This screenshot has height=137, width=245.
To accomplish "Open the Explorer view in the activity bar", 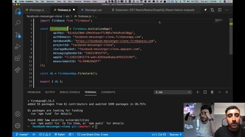I will click(18, 12).
